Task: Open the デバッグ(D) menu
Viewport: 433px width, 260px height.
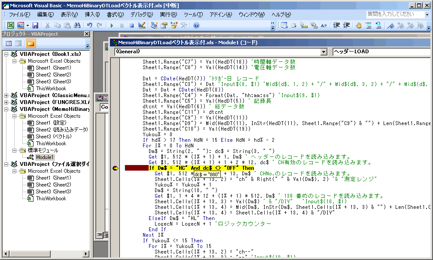Action: click(x=141, y=15)
